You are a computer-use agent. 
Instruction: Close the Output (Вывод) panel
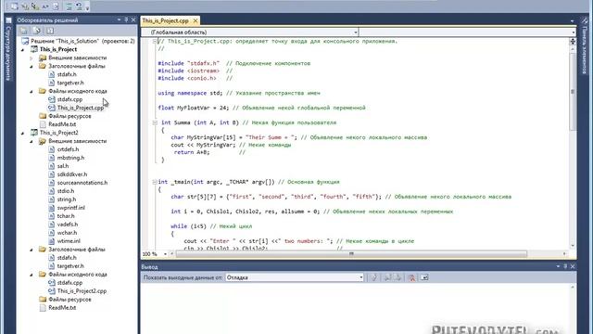click(573, 266)
